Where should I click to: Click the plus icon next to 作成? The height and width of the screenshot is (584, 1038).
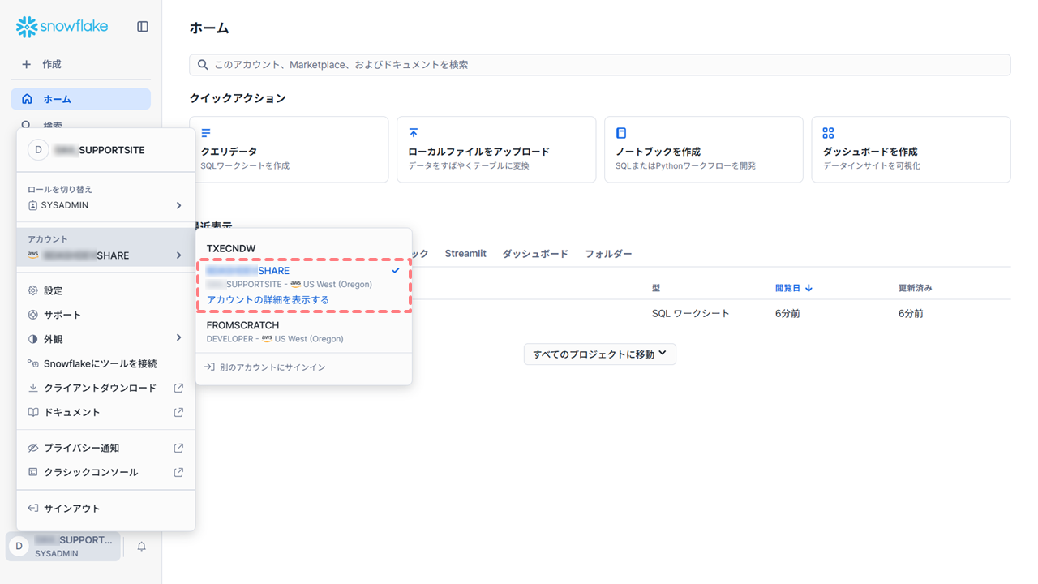point(27,64)
